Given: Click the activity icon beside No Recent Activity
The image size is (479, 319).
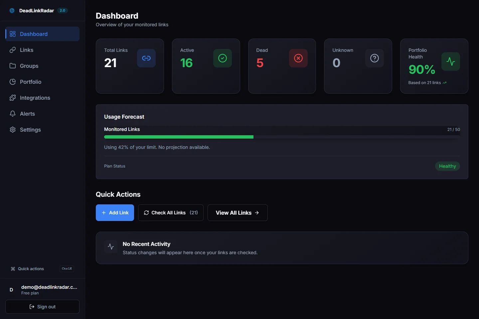Looking at the screenshot, I should click(x=111, y=247).
